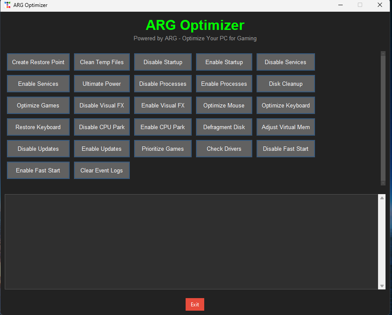The height and width of the screenshot is (315, 392).
Task: Click the ARG Optimizer title bar app icon
Action: pyautogui.click(x=7, y=5)
